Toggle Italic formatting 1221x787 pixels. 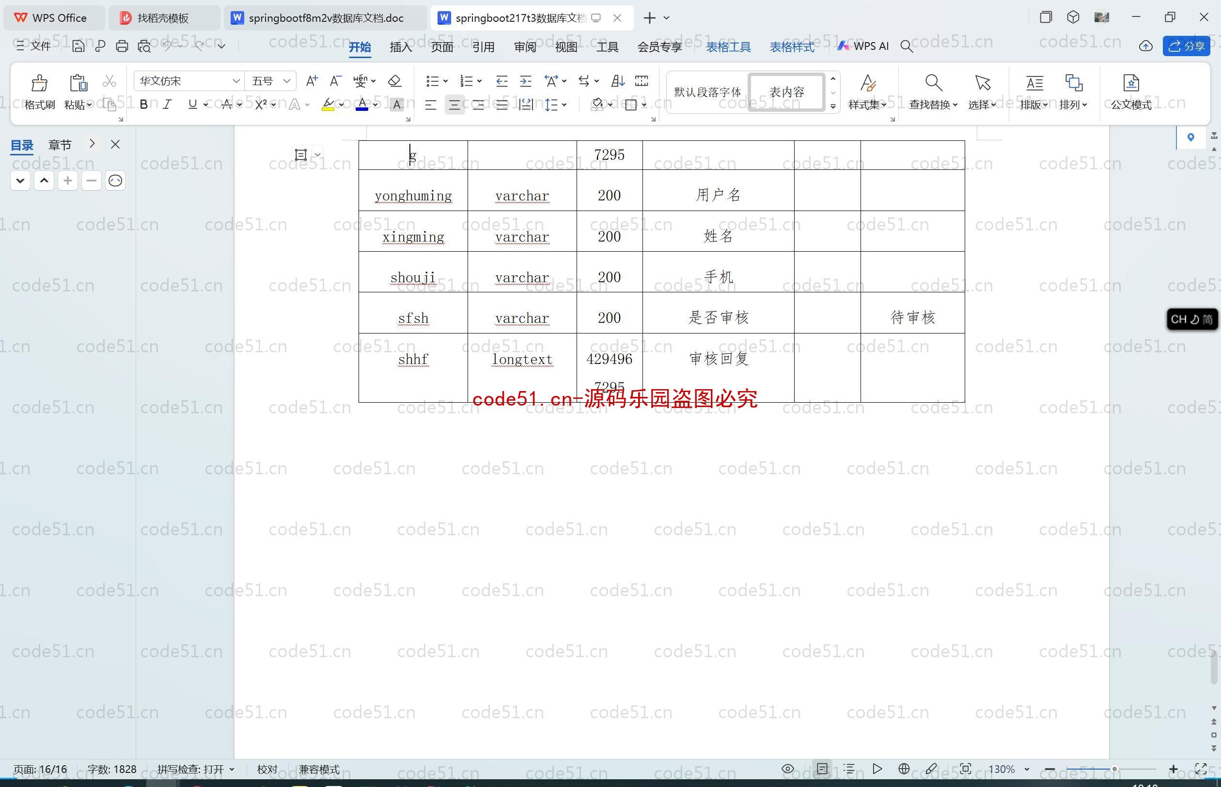click(167, 104)
